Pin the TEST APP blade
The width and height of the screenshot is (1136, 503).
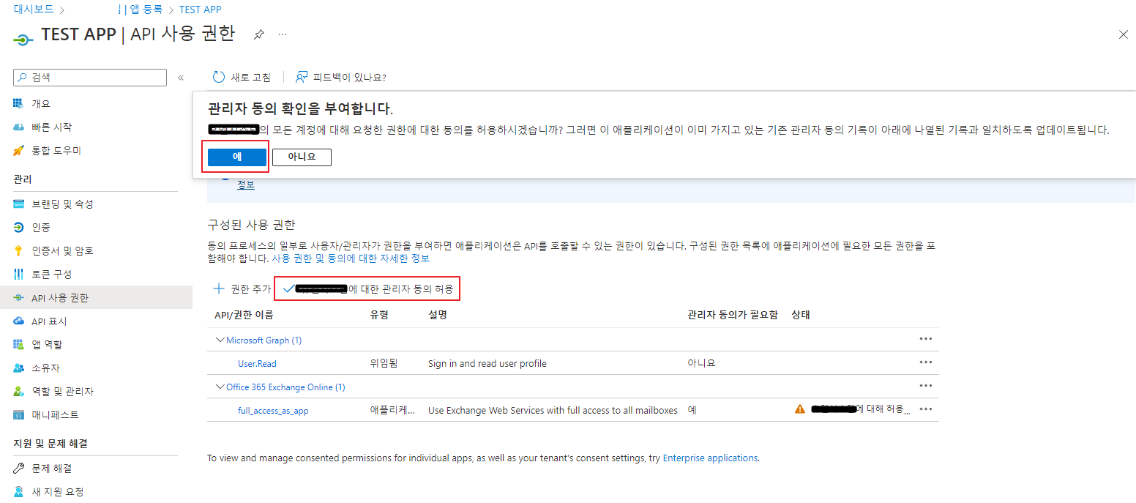click(x=258, y=34)
